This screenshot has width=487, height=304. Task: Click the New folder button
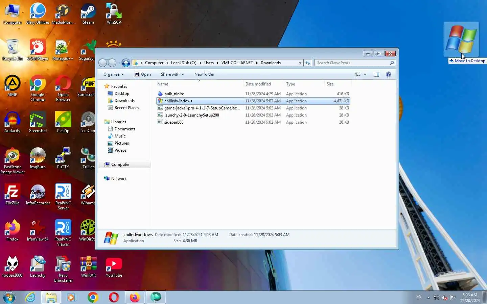click(204, 74)
